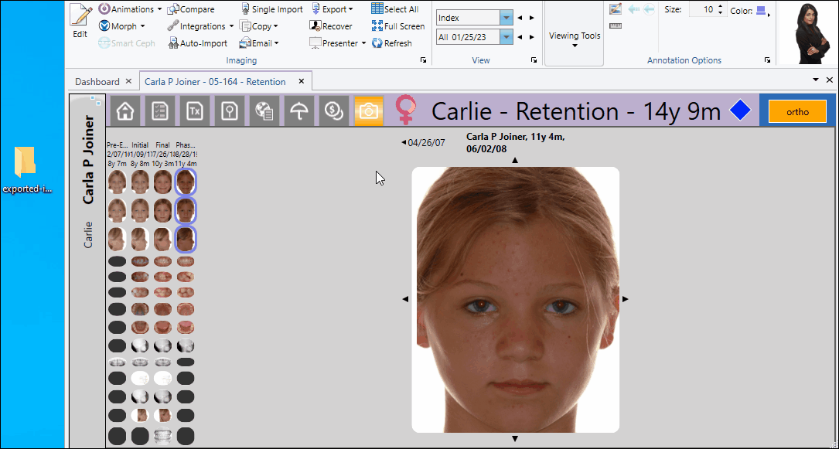Select the orange camera imaging icon
The height and width of the screenshot is (449, 839).
[369, 111]
